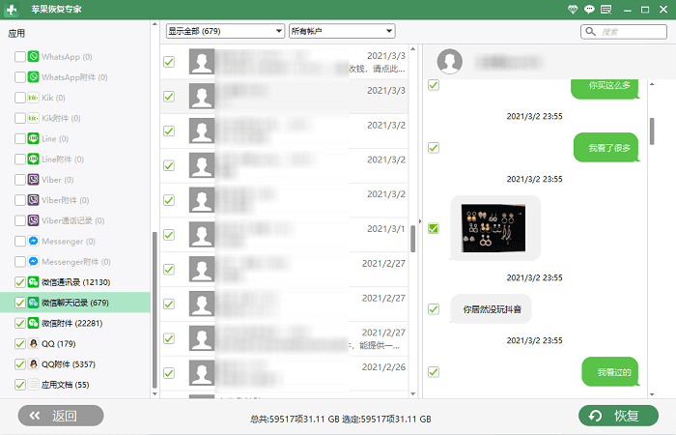Click chat panel scroll up arrow
The height and width of the screenshot is (435, 676).
652,84
